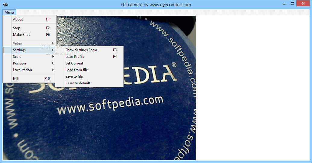The height and width of the screenshot is (163, 312).
Task: Minimize the ECTcamera window
Action: tap(284, 4)
